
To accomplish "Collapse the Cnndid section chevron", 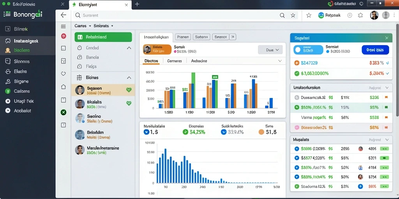I will (129, 48).
